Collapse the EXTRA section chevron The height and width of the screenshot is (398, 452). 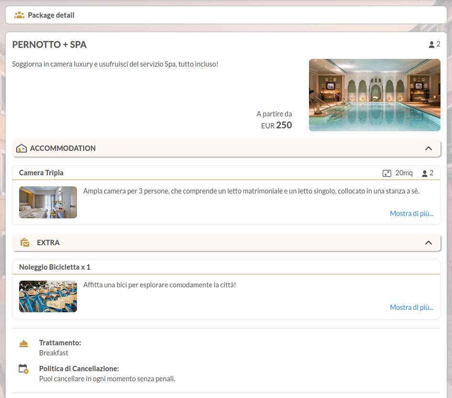pyautogui.click(x=429, y=243)
